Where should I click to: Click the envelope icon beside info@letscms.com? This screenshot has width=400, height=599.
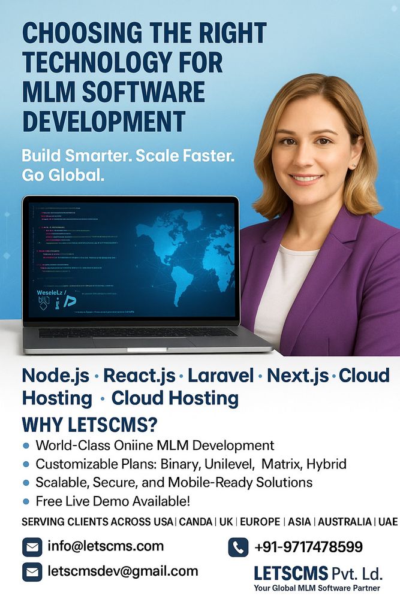32,547
